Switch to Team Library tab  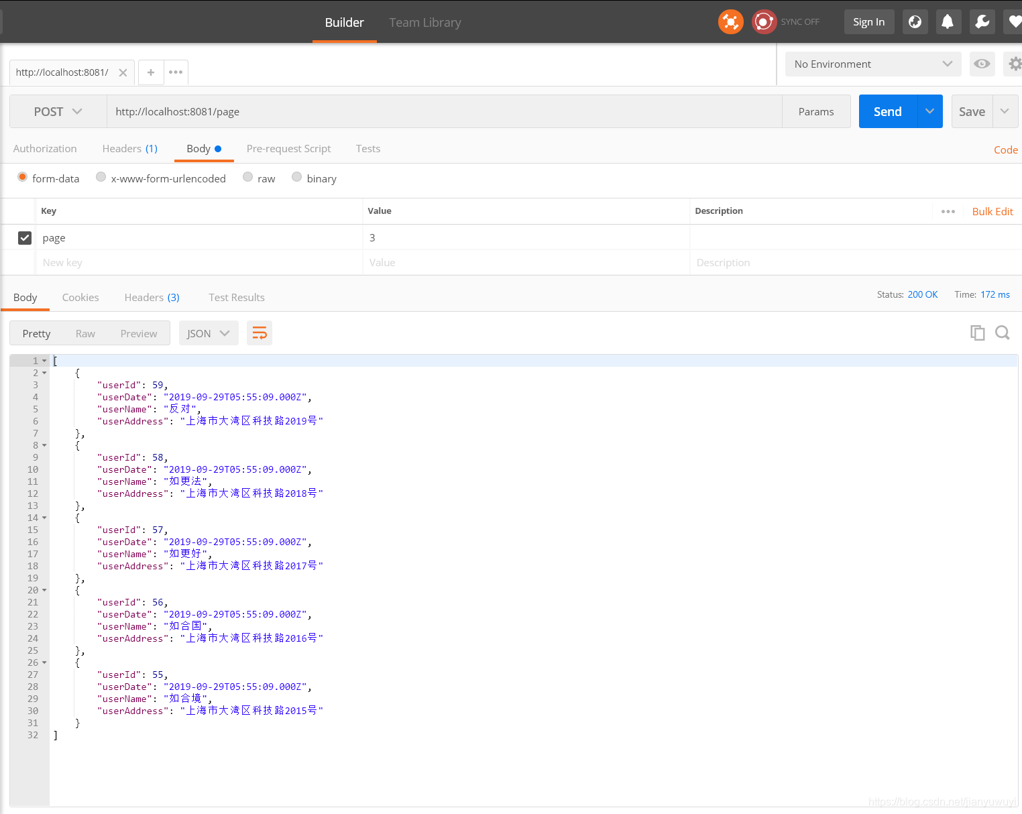(x=425, y=22)
